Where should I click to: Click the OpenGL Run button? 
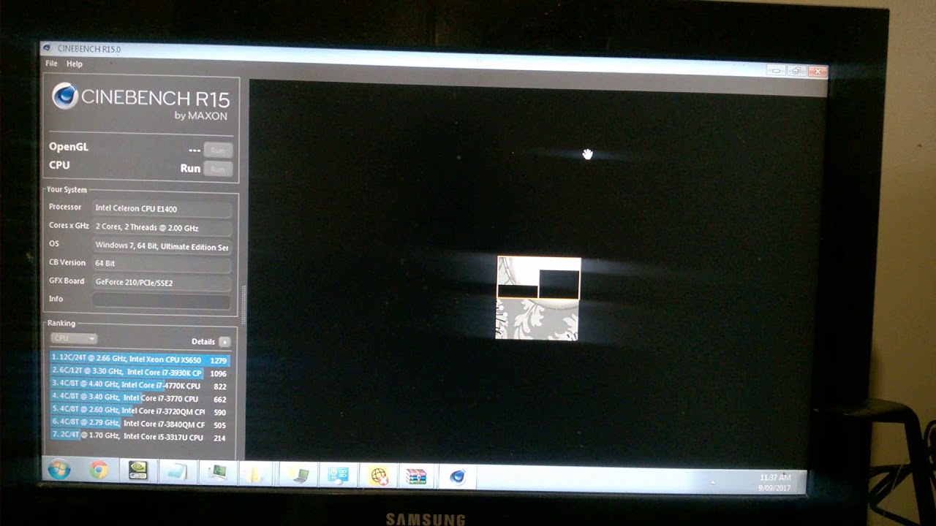click(x=218, y=150)
